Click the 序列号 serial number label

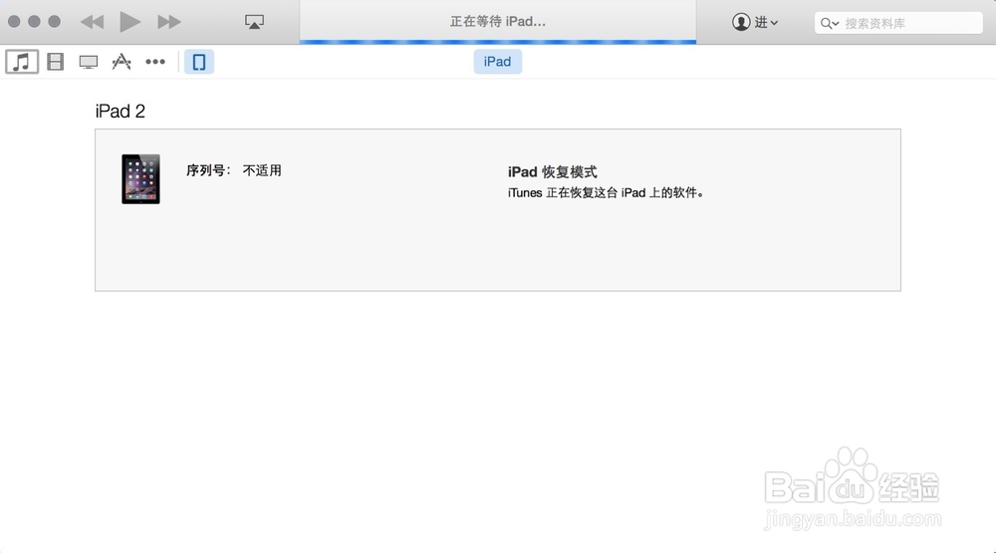[x=208, y=170]
